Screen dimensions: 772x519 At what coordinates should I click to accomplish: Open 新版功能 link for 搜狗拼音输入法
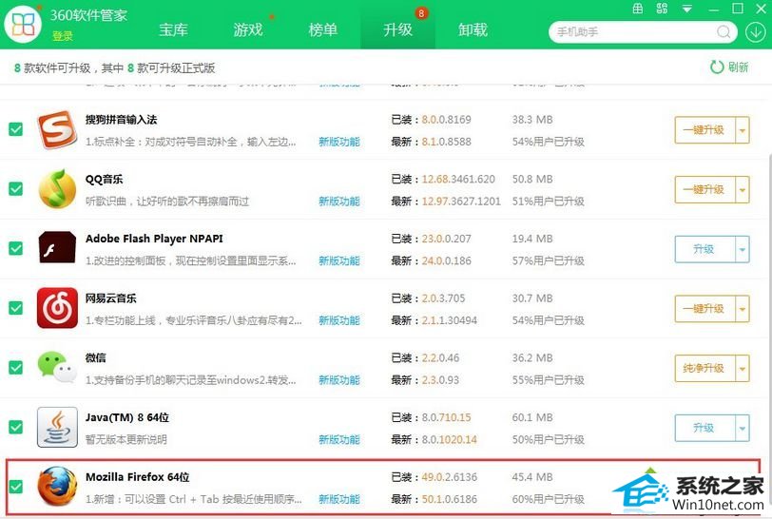[339, 142]
